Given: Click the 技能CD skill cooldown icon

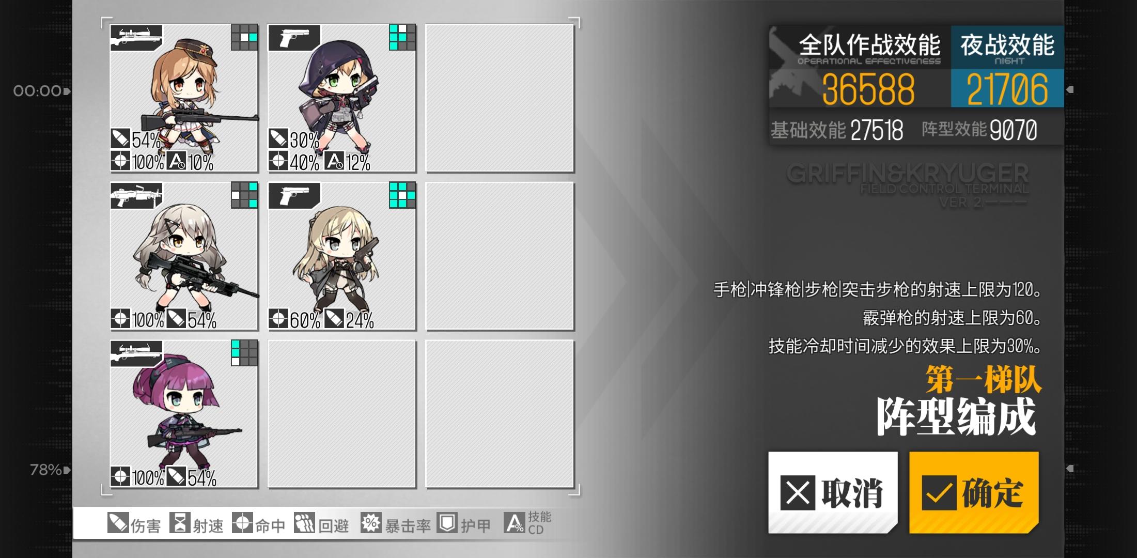Looking at the screenshot, I should pyautogui.click(x=515, y=523).
